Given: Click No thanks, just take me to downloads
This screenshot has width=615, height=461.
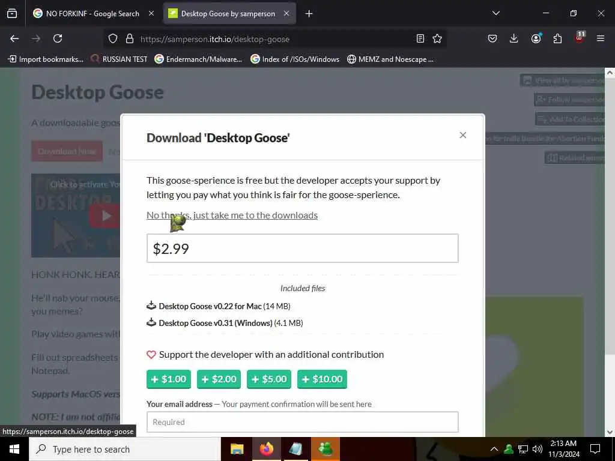Looking at the screenshot, I should (x=232, y=215).
